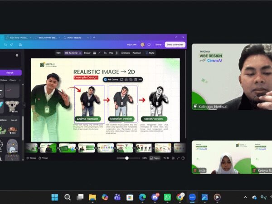Open the animation motion icon before Animate

coord(117,53)
